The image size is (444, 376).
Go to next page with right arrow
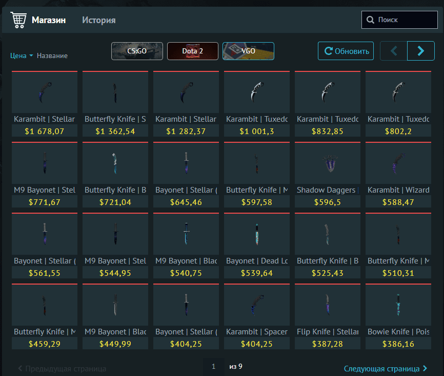click(421, 51)
